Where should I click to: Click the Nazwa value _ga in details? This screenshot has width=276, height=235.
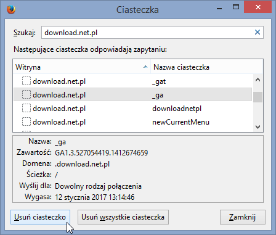point(60,142)
